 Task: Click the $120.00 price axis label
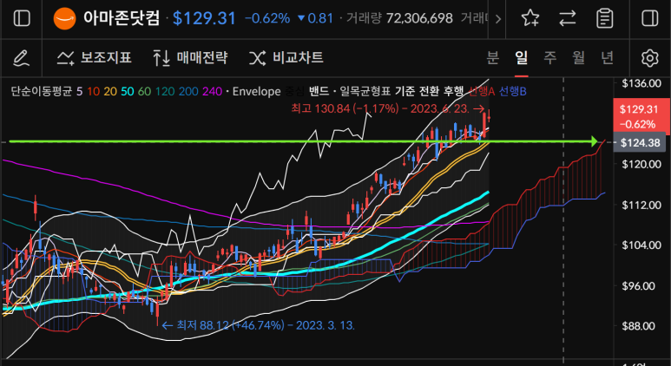(x=641, y=164)
